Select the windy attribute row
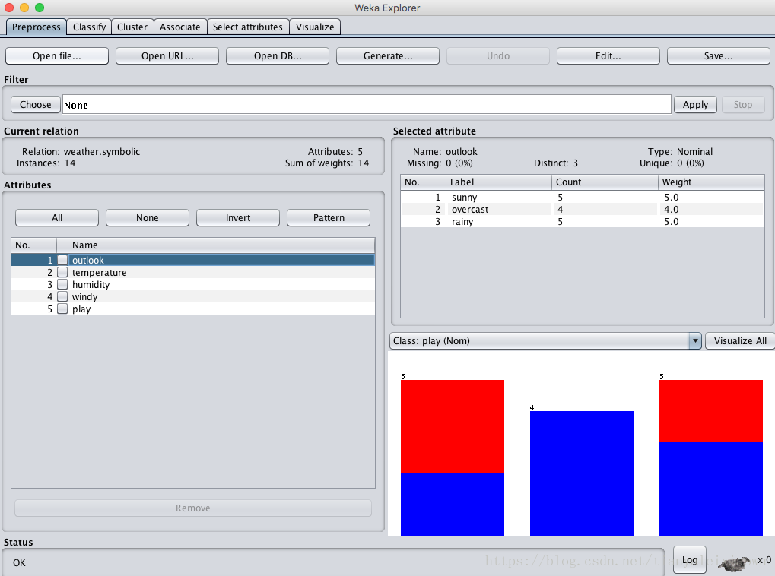 pos(192,296)
